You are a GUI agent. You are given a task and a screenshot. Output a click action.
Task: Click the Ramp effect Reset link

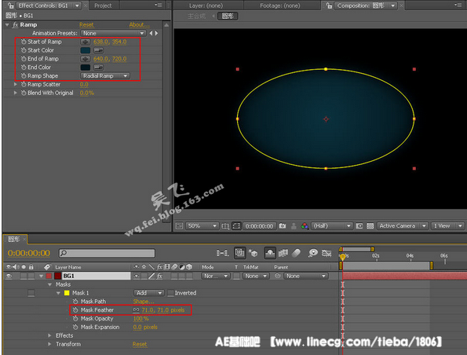coord(86,24)
